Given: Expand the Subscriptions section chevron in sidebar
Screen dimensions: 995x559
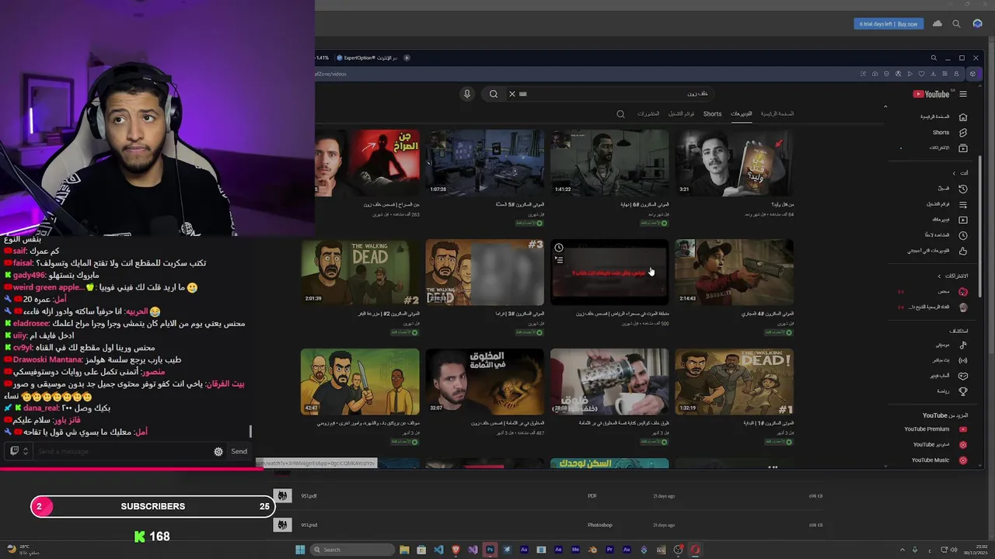Looking at the screenshot, I should 939,276.
